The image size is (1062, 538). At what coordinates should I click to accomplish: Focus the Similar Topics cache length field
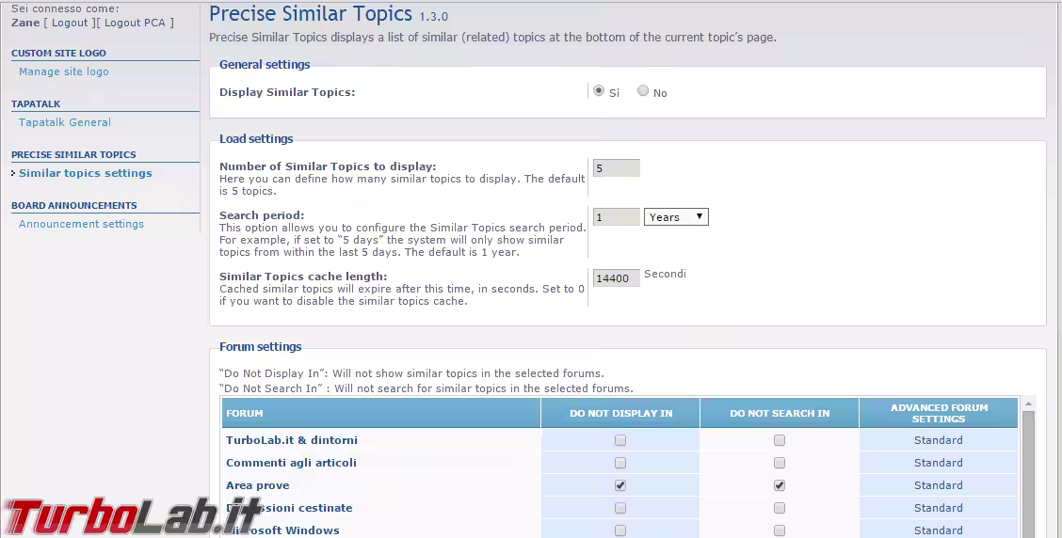point(617,277)
